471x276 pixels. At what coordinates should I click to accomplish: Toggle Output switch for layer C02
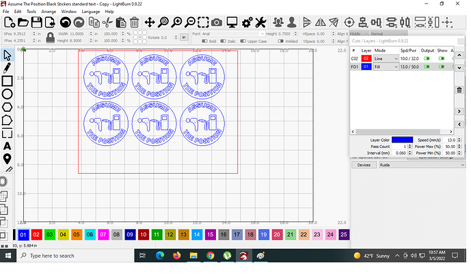[428, 59]
